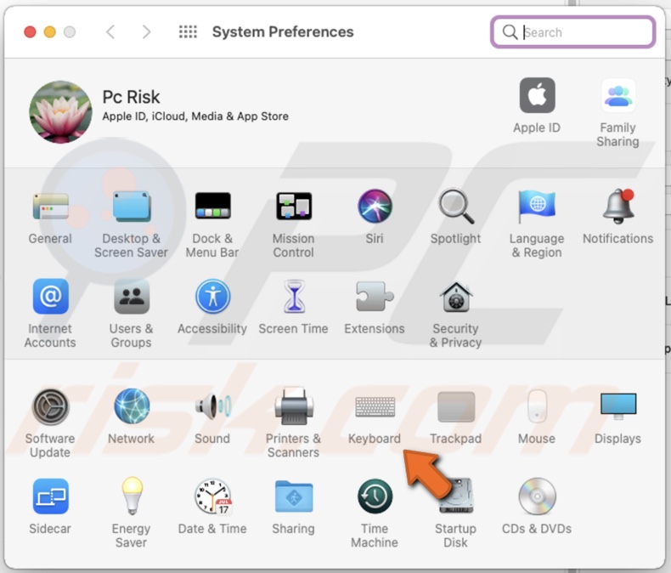Image resolution: width=671 pixels, height=573 pixels.
Task: Close the System Preferences window
Action: (x=30, y=32)
